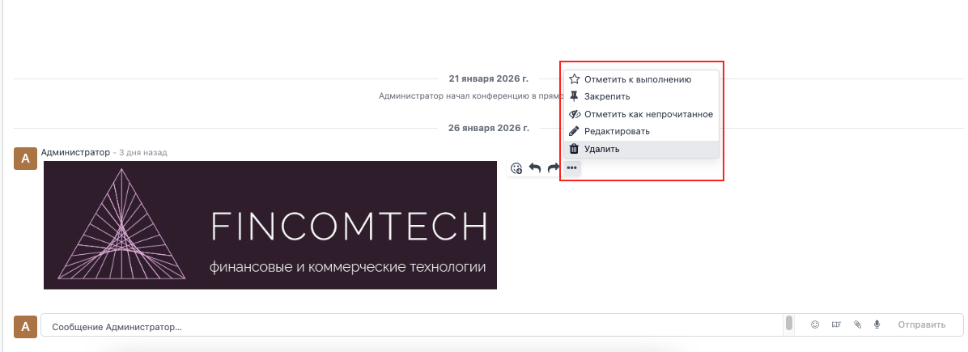Screen dimensions: 968x352
Task: Click the GIF icon in composer
Action: [x=836, y=324]
